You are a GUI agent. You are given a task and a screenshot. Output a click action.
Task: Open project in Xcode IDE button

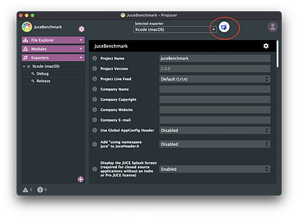pos(224,27)
